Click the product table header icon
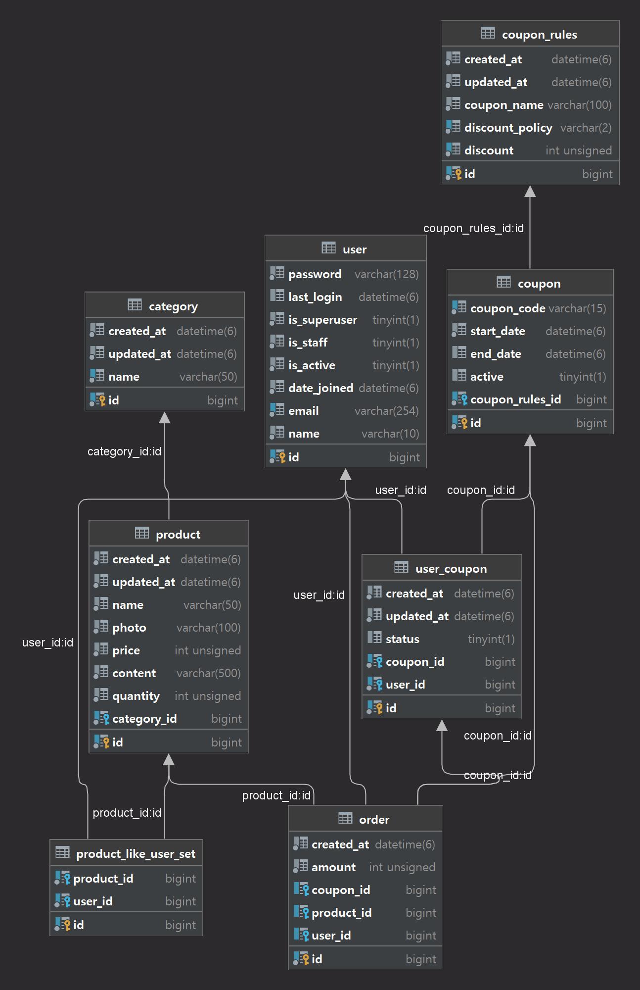The height and width of the screenshot is (990, 640). coord(141,533)
